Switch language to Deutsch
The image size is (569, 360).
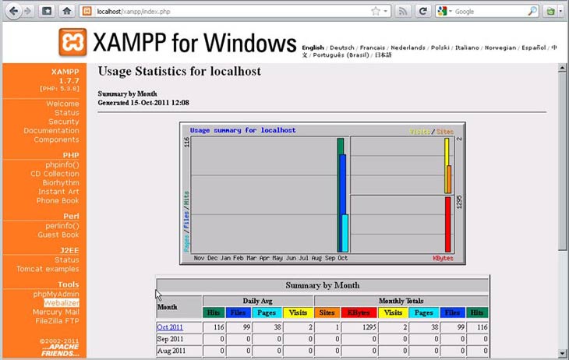click(x=342, y=48)
